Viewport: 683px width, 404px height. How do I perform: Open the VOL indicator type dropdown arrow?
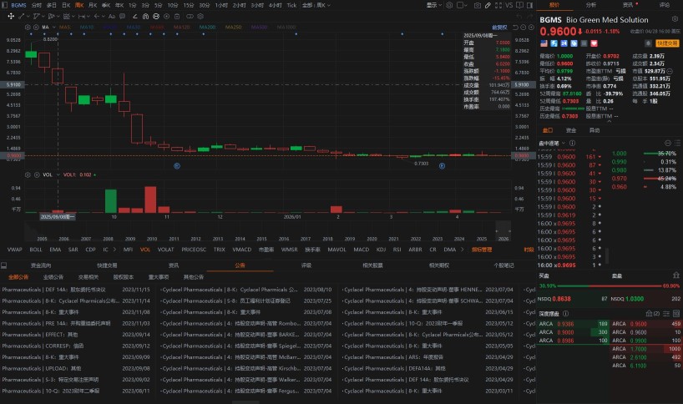58,174
